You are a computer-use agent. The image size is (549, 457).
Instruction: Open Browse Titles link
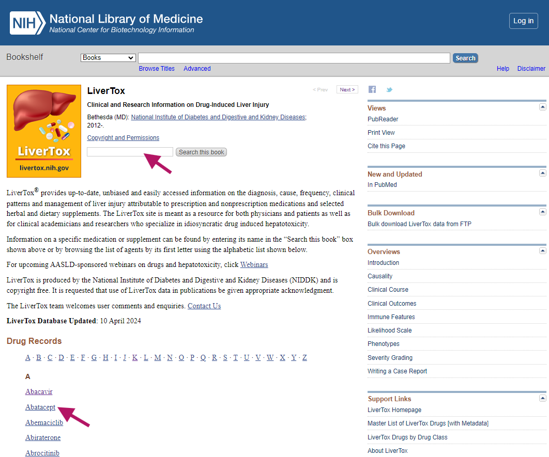click(x=157, y=69)
